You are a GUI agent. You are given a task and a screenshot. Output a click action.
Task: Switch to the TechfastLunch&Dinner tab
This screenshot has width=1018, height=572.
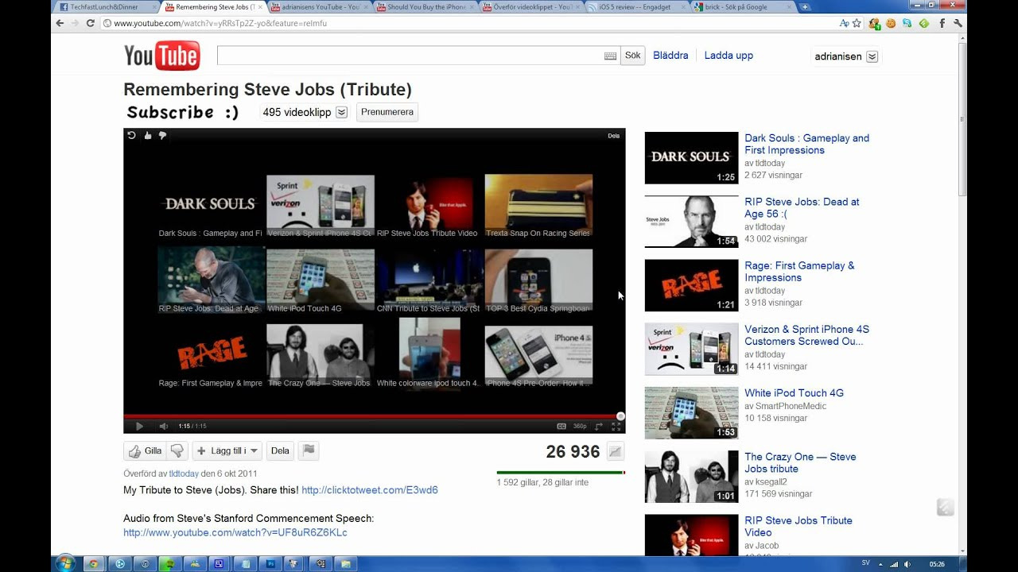pyautogui.click(x=105, y=7)
